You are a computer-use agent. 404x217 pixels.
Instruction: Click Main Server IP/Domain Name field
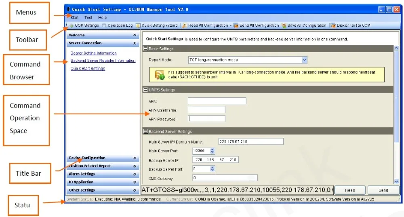click(251, 141)
